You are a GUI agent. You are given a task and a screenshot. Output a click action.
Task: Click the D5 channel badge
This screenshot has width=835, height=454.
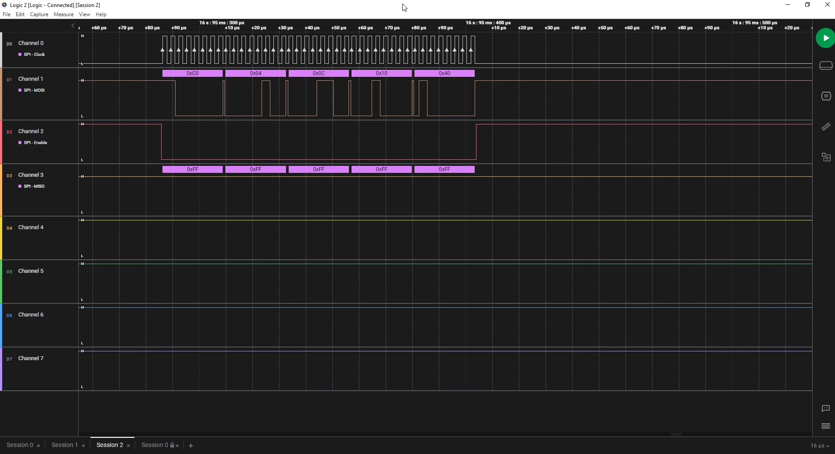(x=9, y=272)
